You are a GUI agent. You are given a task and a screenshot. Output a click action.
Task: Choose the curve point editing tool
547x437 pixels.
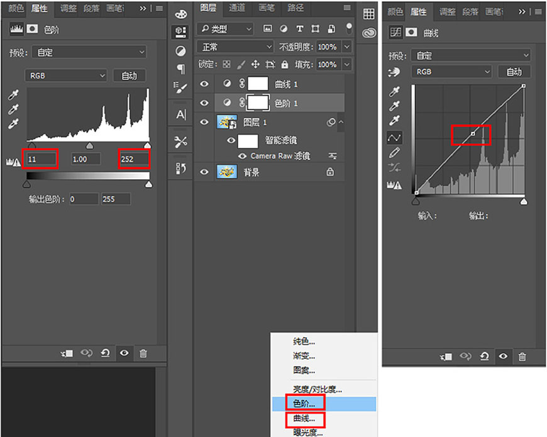pyautogui.click(x=394, y=138)
